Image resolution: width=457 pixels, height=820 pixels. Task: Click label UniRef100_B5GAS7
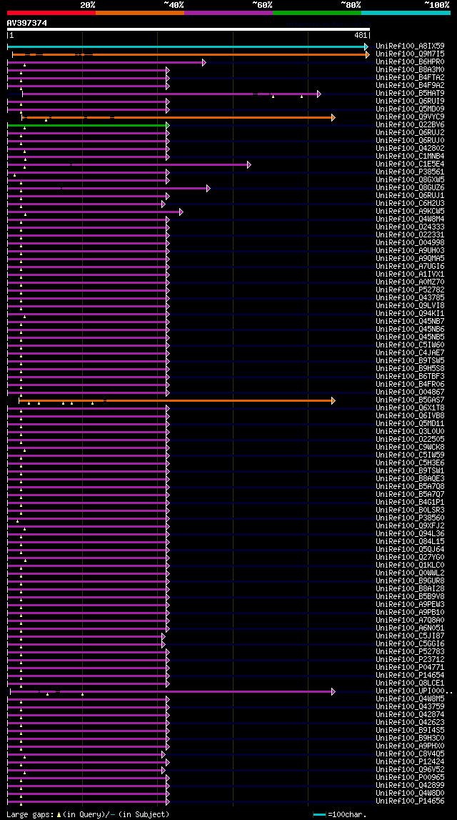pos(410,400)
